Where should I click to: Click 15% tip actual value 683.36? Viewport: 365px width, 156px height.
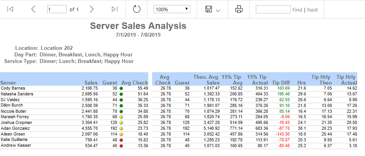[262, 128]
